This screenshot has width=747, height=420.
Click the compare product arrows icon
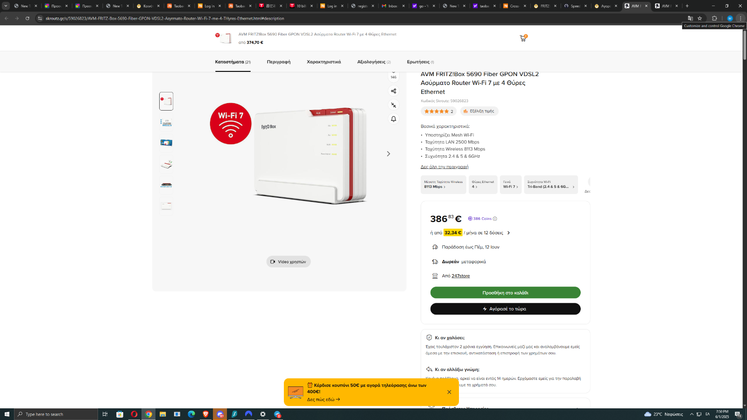coord(394,105)
